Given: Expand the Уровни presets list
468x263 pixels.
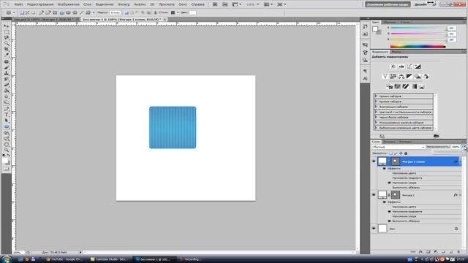Looking at the screenshot, I should 376,96.
